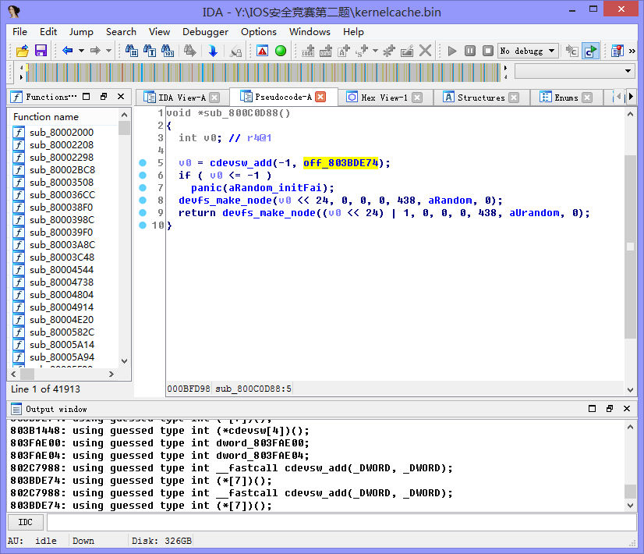Image resolution: width=644 pixels, height=554 pixels.
Task: Click the IDC command input field
Action: pyautogui.click(x=341, y=522)
